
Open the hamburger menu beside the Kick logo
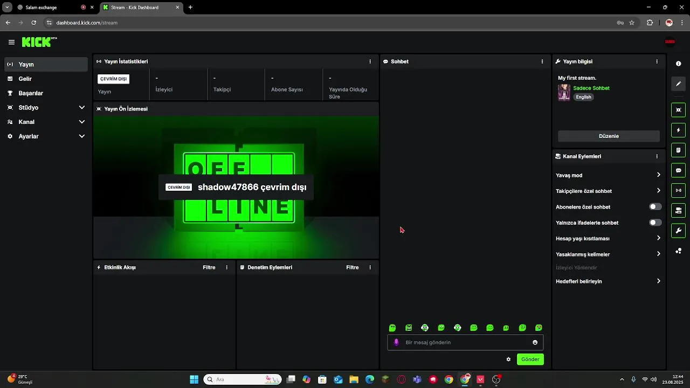(11, 42)
